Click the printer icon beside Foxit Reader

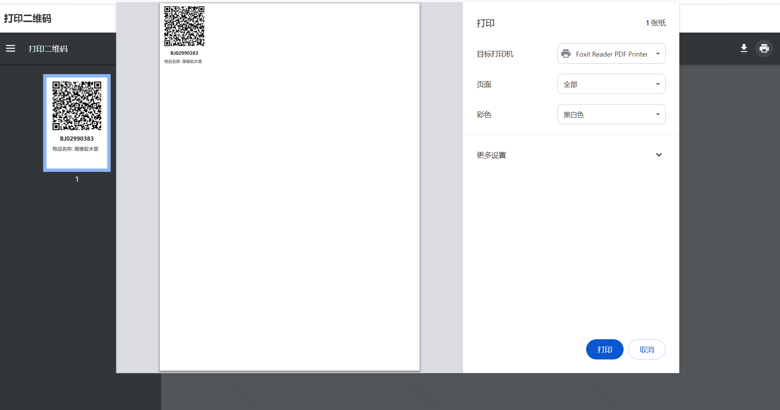[566, 54]
